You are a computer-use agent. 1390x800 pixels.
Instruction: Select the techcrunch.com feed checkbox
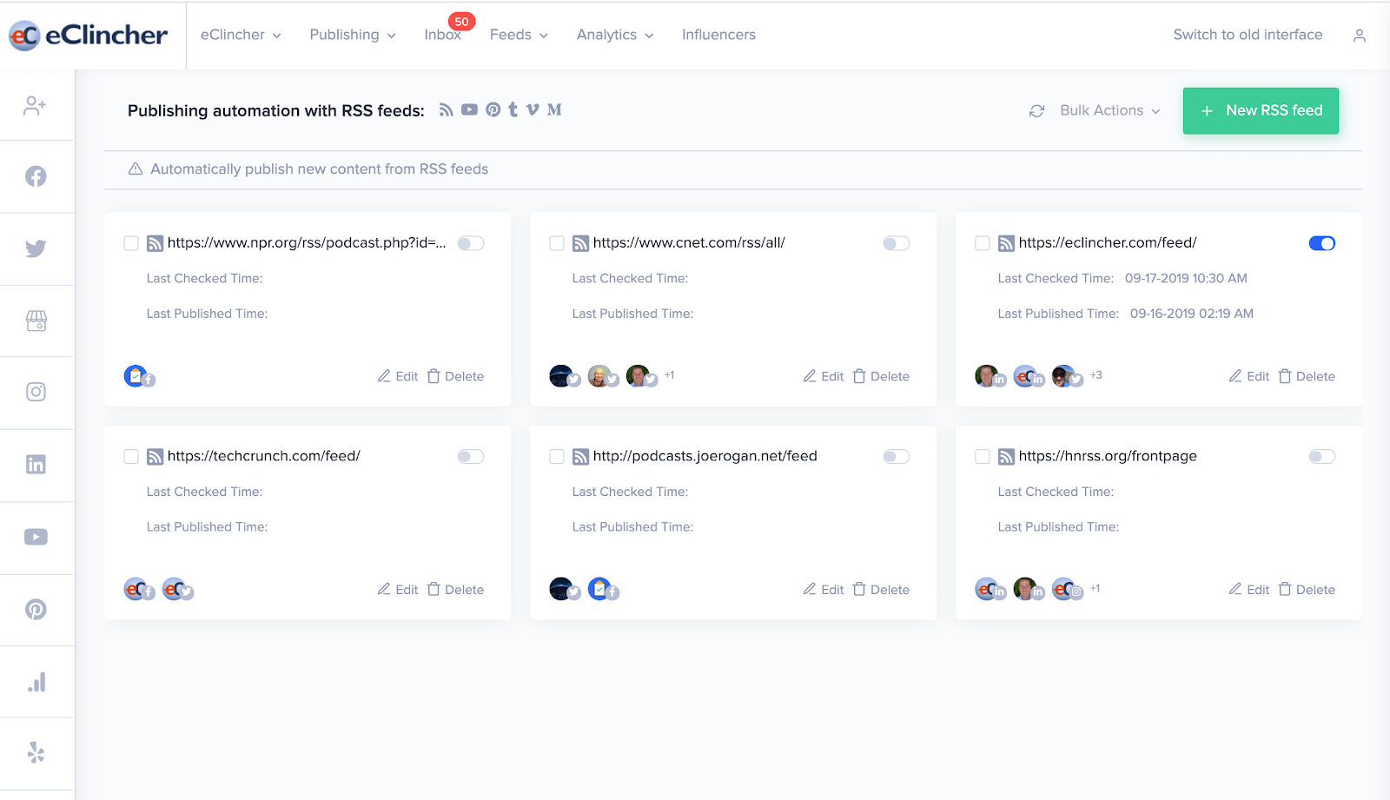tap(131, 457)
